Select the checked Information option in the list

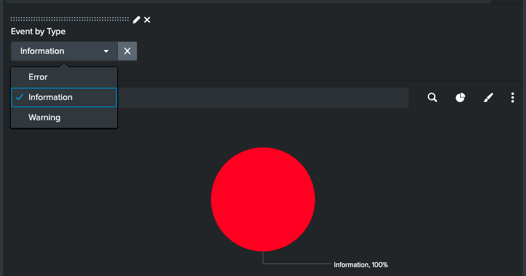coord(51,97)
